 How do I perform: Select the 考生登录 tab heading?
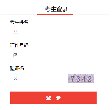[56, 9]
